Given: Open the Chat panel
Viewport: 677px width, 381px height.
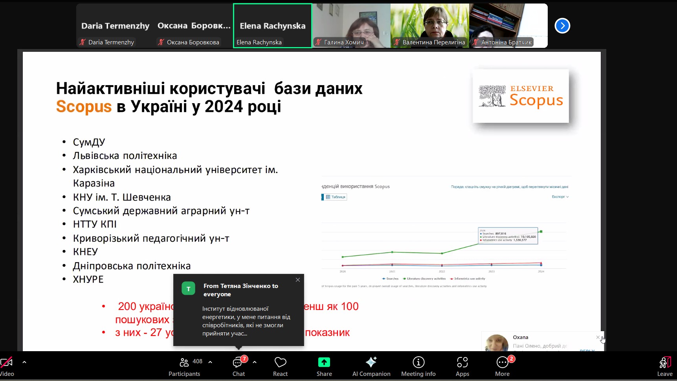Looking at the screenshot, I should (x=239, y=366).
